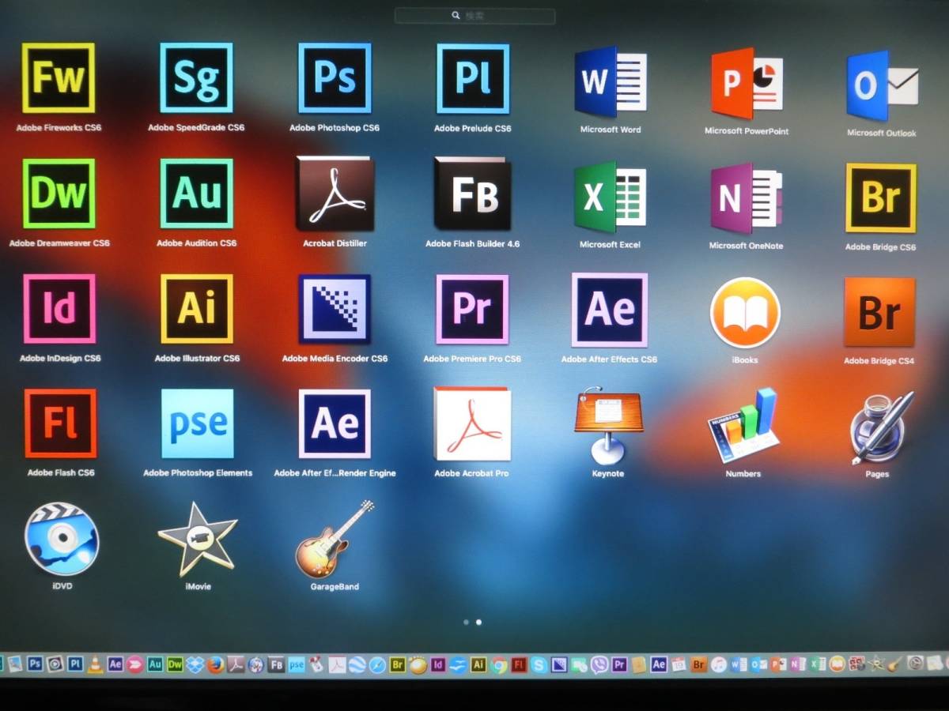
Task: Open Adobe Audition CS6 in Launchpad grid
Action: pos(196,193)
